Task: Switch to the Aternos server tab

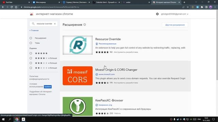Action: coord(76,2)
